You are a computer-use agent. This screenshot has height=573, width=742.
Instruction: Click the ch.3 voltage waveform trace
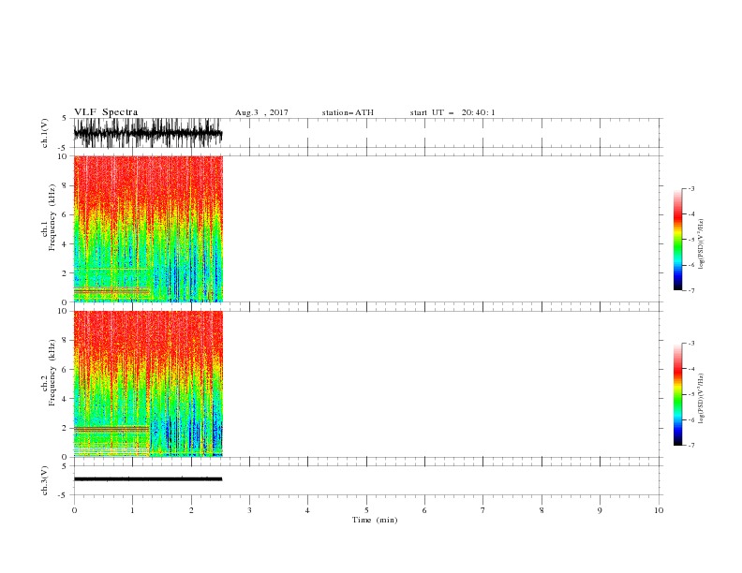click(148, 479)
